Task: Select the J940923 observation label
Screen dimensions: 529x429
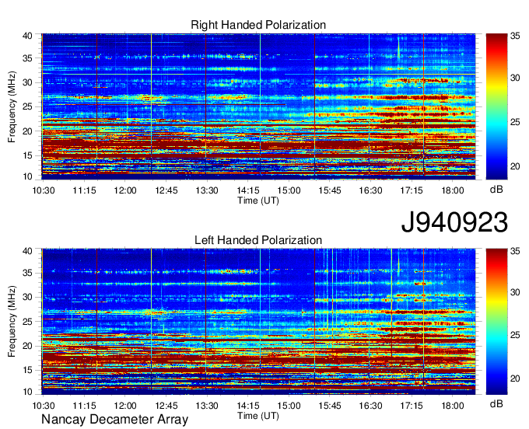Action: [454, 222]
